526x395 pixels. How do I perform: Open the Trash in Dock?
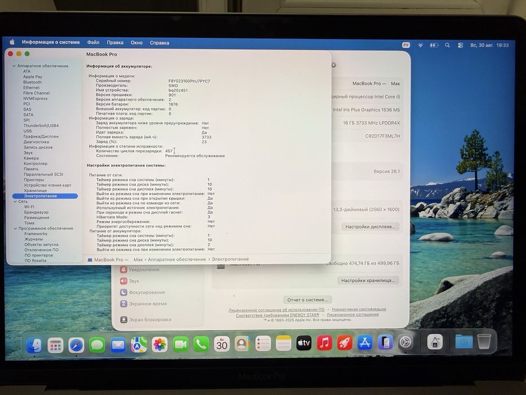[x=484, y=341]
